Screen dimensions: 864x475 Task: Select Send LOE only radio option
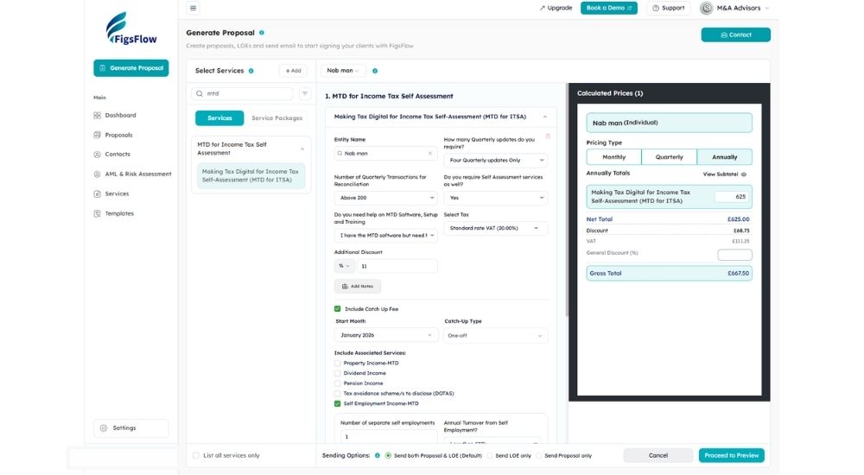(489, 456)
